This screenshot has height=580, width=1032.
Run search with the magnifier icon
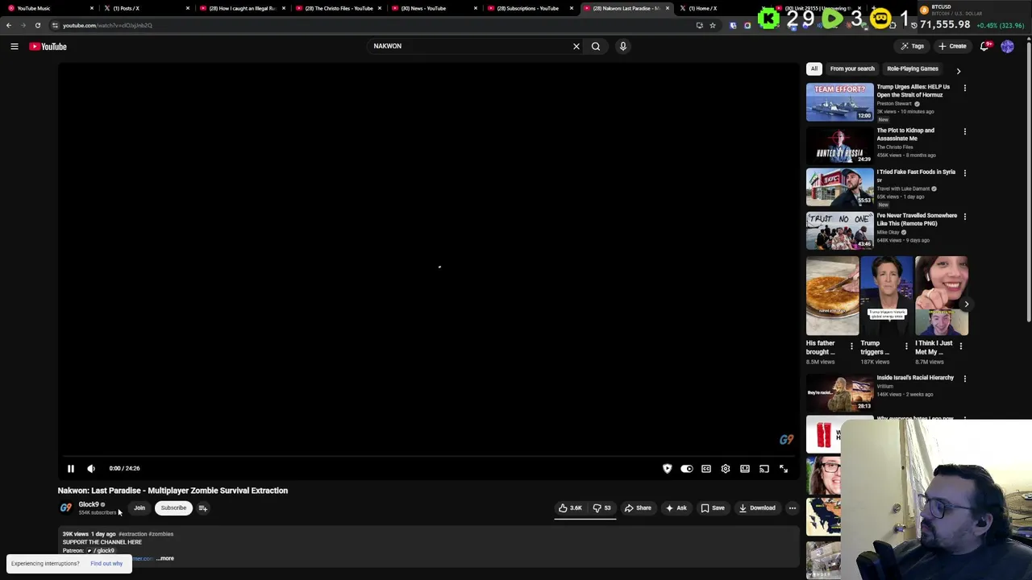596,46
